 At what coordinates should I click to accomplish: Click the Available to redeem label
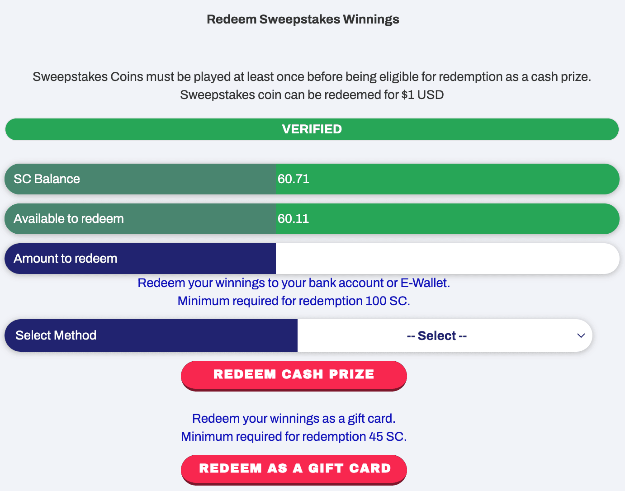68,218
